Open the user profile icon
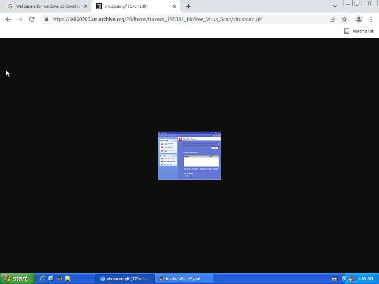Viewport: 379px width, 284px height. coord(359,19)
